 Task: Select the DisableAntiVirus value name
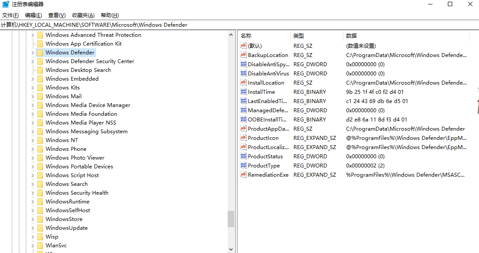[268, 74]
